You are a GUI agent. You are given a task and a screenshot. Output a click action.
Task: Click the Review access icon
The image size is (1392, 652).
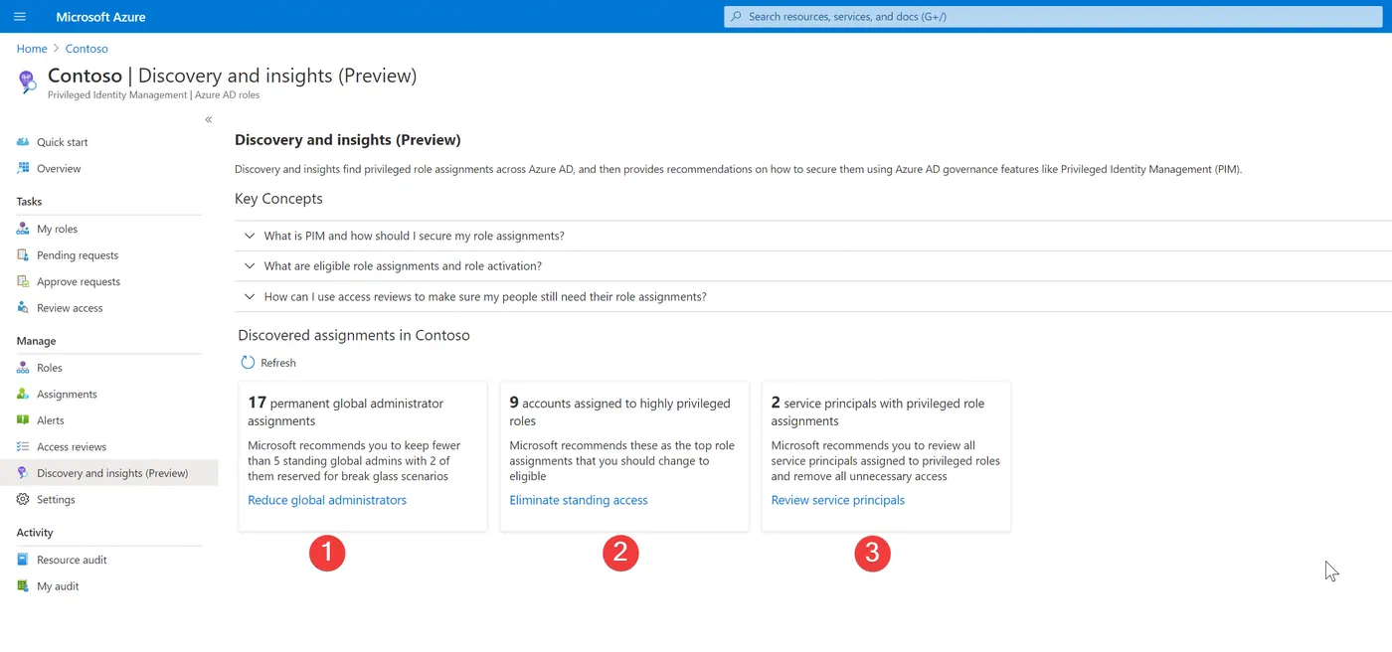(x=23, y=308)
